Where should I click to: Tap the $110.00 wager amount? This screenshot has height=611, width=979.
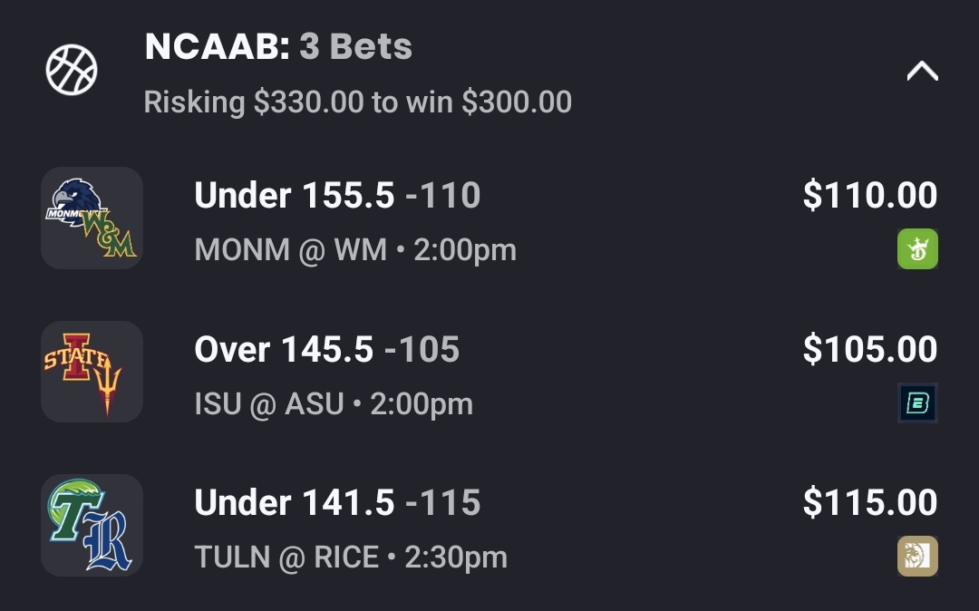tap(869, 195)
